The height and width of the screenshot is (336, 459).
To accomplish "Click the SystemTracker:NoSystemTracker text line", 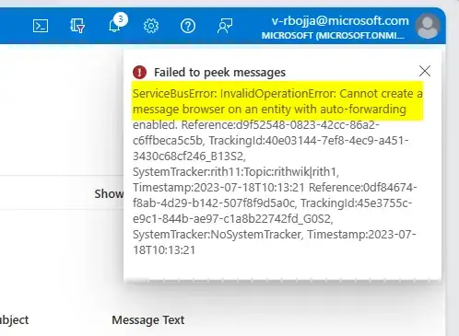I will coord(218,235).
